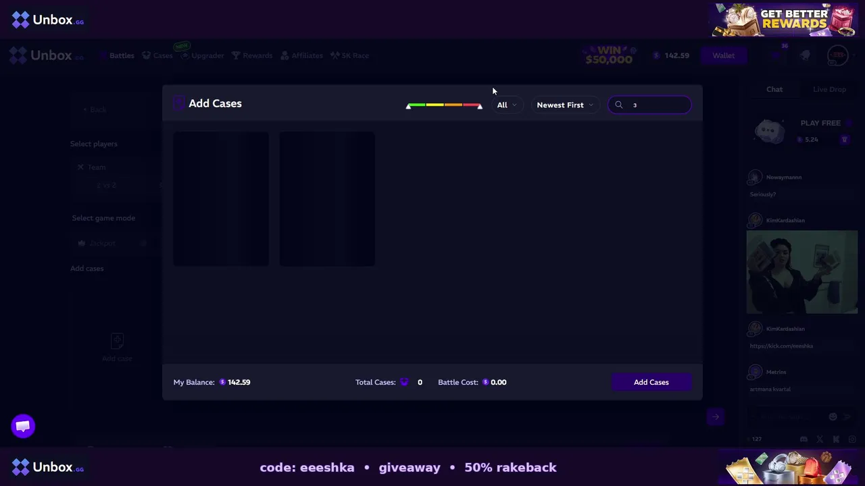The height and width of the screenshot is (486, 865).
Task: Click the left handle of price range slider
Action: pyautogui.click(x=408, y=106)
